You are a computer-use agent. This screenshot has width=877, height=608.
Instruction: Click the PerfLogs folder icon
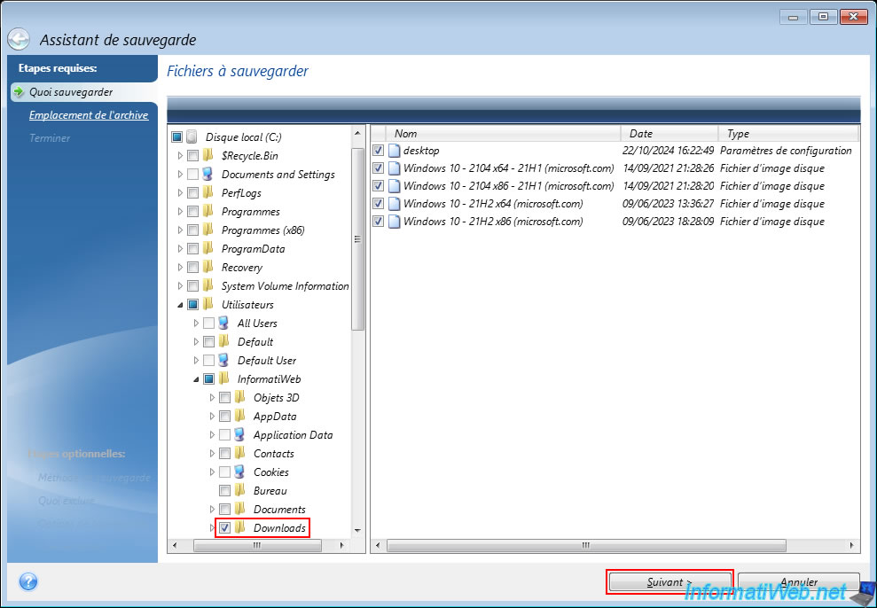click(208, 193)
